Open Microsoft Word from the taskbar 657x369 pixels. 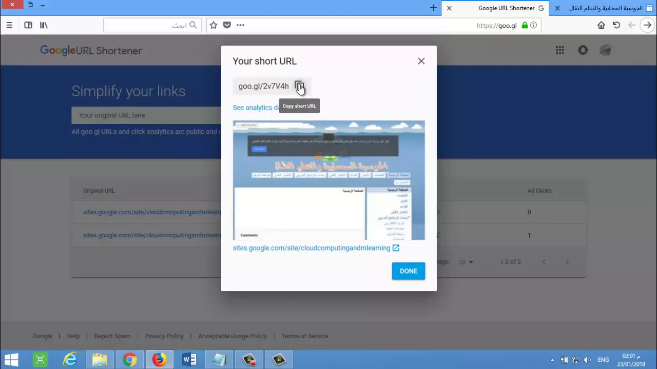coord(189,360)
